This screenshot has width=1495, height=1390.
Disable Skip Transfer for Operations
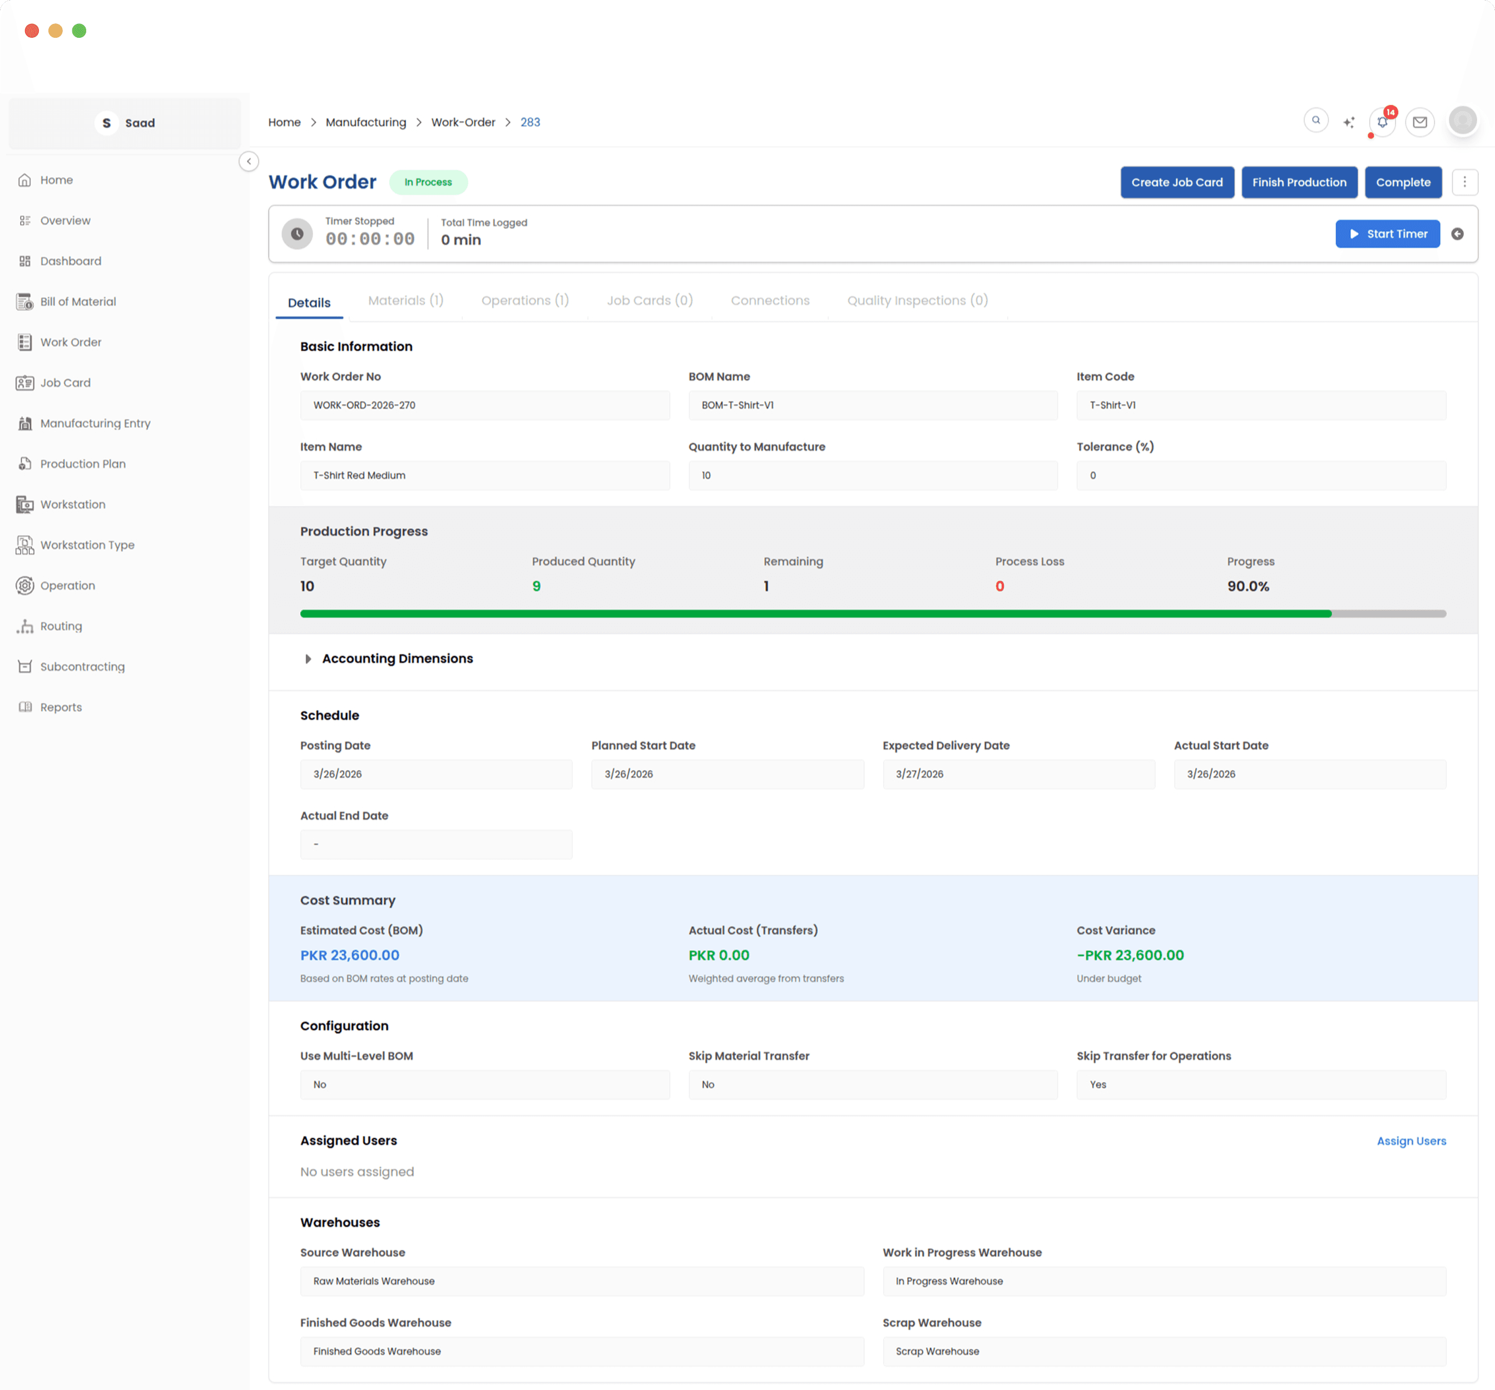(1260, 1084)
